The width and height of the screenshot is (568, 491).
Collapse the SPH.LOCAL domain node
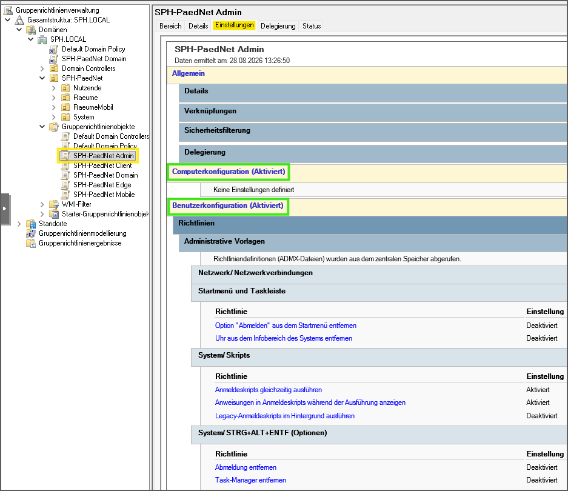31,39
